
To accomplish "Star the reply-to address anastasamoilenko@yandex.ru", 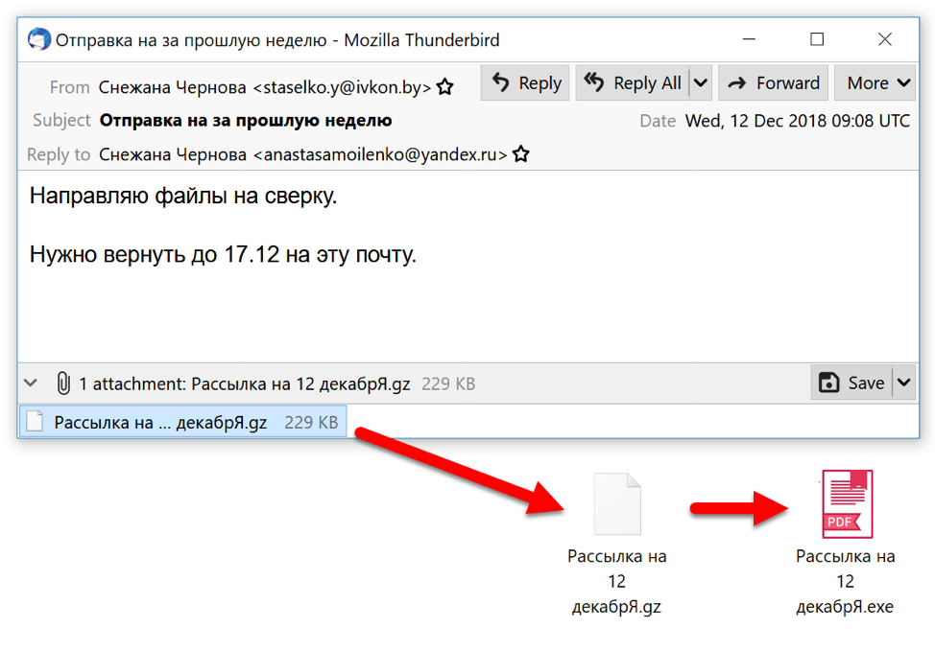I will [x=521, y=154].
